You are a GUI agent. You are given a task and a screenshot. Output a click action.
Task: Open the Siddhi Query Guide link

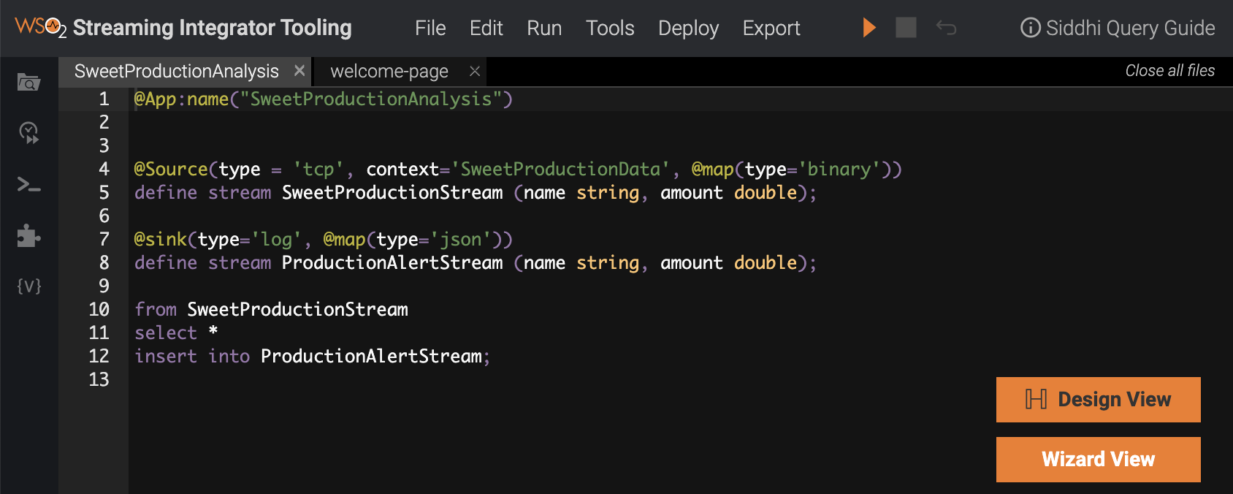(x=1130, y=28)
